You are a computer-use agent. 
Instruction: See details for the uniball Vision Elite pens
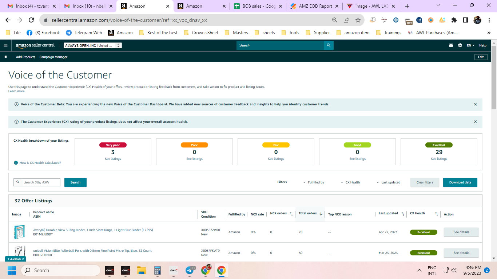pos(461,253)
